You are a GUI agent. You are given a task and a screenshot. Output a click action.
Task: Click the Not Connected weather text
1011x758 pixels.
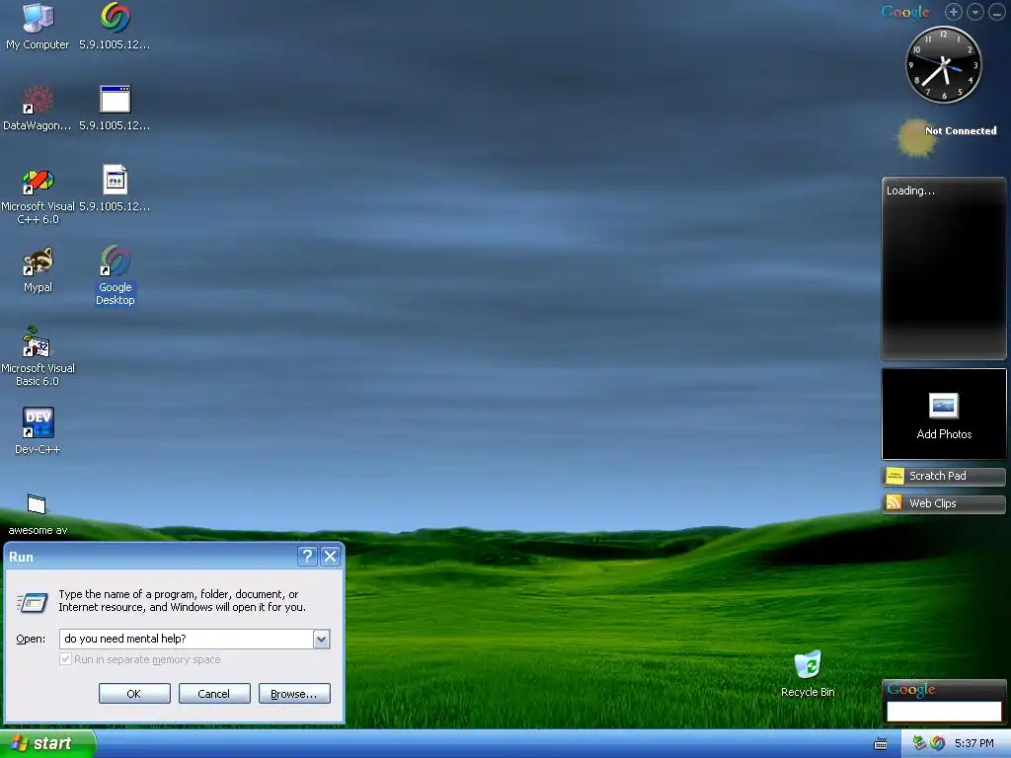(x=961, y=131)
